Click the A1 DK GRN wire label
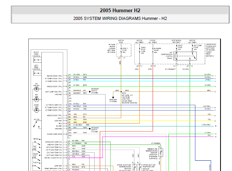The height and width of the screenshot is (171, 232). (77, 75)
